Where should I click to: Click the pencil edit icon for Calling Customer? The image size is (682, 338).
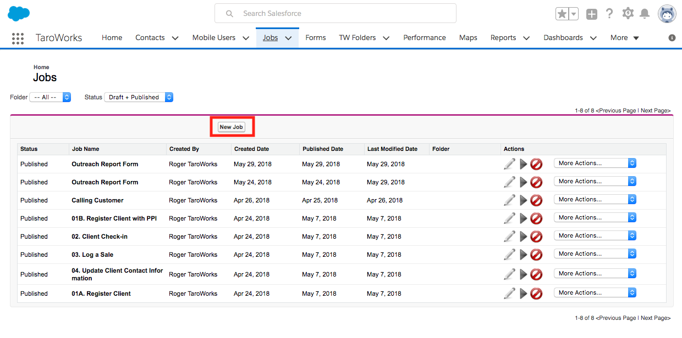pos(509,200)
